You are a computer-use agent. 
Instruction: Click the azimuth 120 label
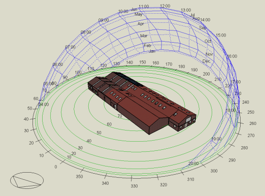104,66
